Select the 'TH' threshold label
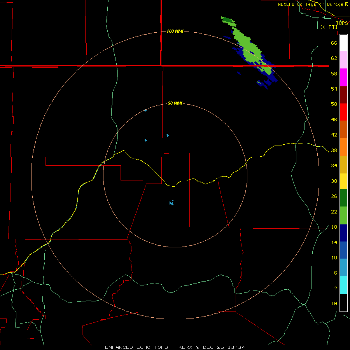Screen dimensions: 350x350 coord(334,304)
